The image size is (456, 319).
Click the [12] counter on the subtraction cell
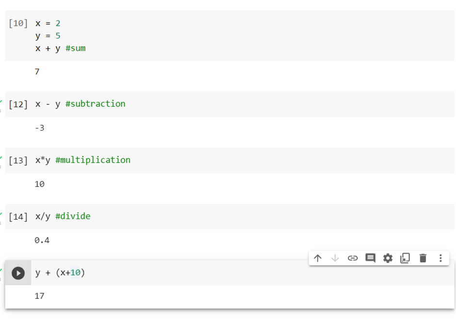tap(18, 103)
